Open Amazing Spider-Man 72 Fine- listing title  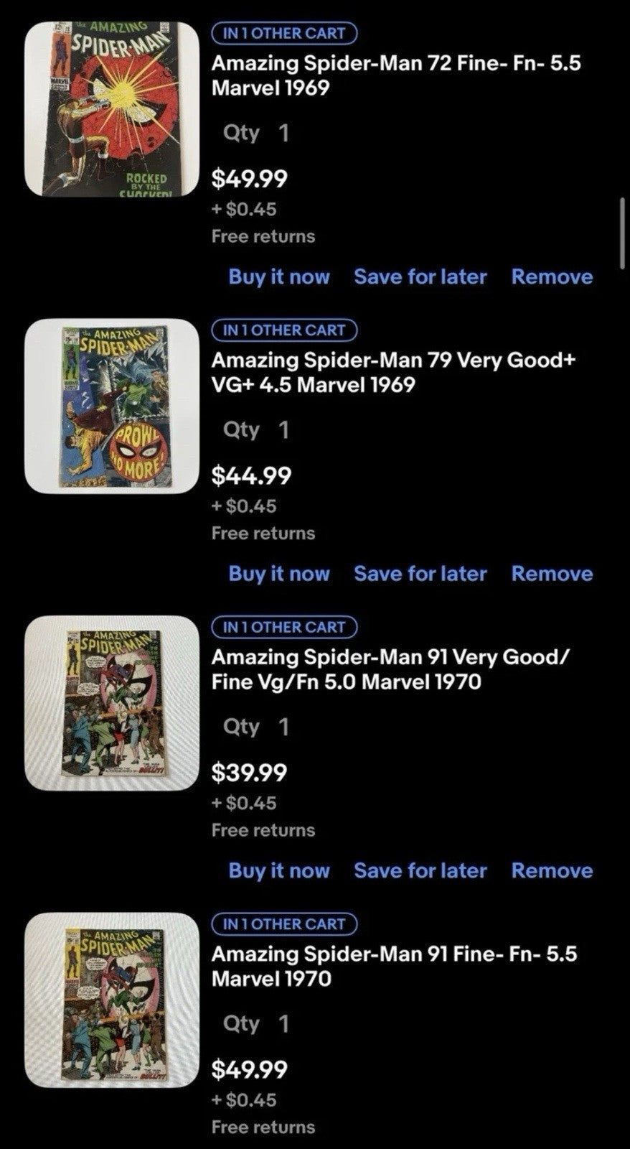pyautogui.click(x=395, y=75)
